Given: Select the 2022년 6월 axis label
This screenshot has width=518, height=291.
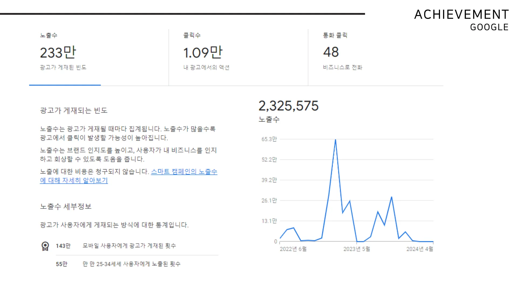Looking at the screenshot, I should point(293,249).
